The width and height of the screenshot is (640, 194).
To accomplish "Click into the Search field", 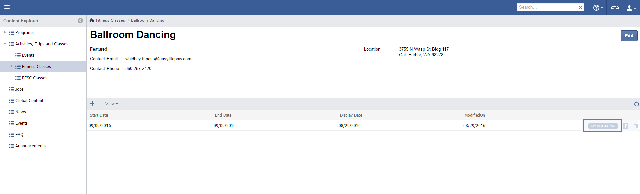I will (x=548, y=7).
